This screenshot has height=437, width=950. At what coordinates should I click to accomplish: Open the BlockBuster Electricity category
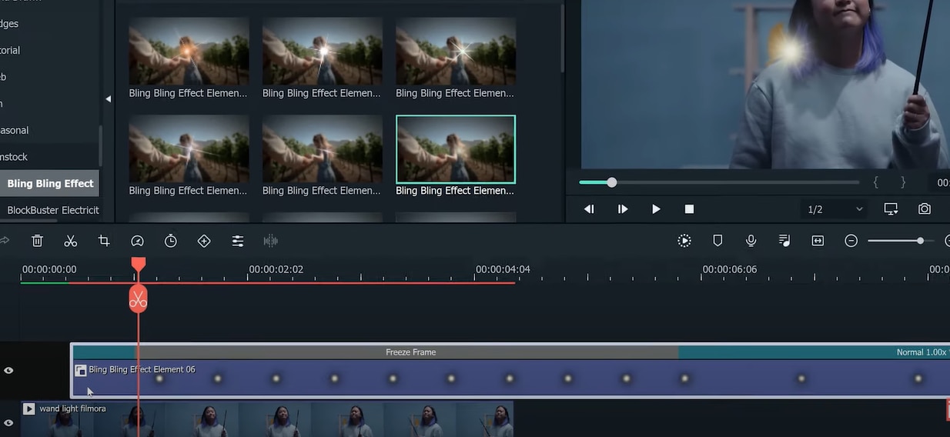[x=52, y=210]
